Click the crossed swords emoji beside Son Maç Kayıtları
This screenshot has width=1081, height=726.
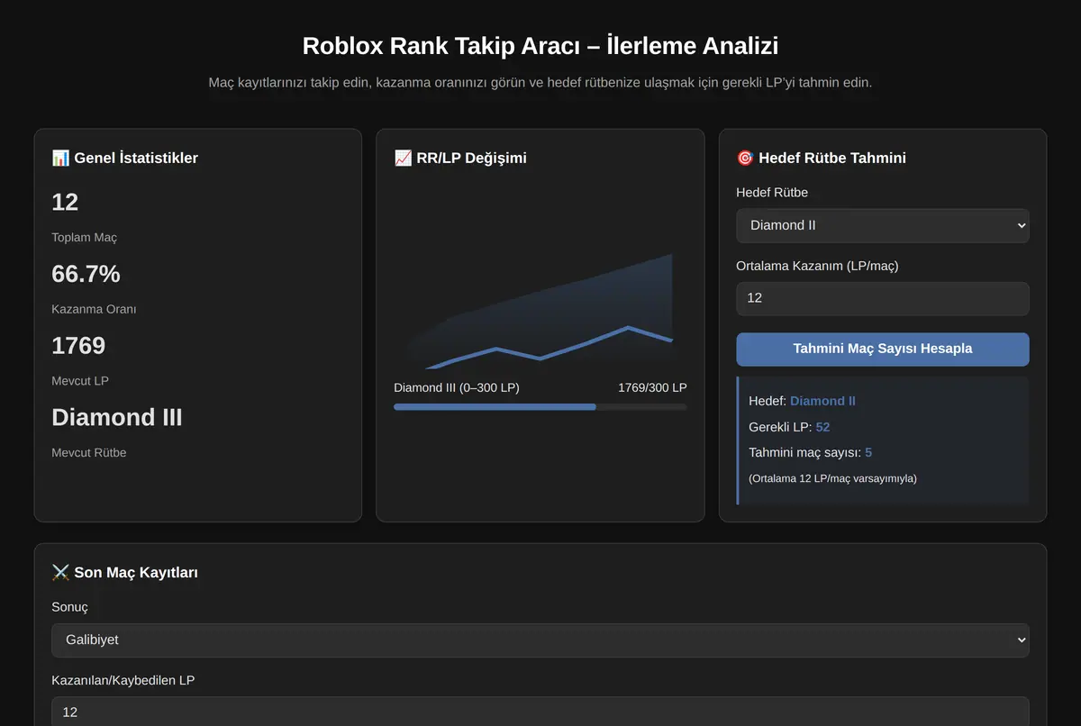point(60,572)
